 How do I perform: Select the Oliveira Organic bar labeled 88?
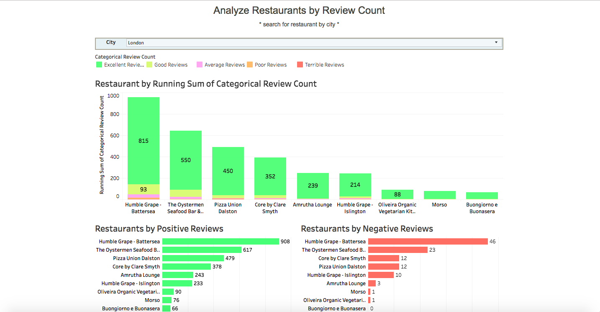[397, 194]
